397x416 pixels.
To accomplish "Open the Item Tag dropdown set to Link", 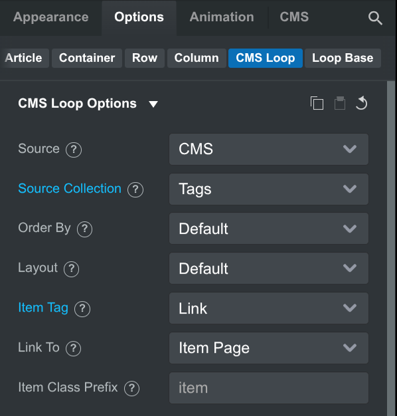I will (269, 308).
